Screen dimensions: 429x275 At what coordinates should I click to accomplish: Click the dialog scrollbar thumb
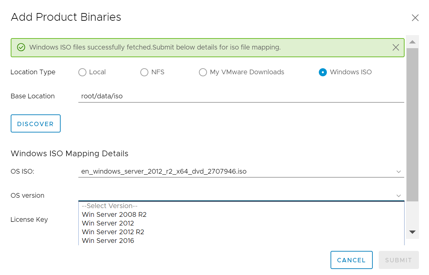(412, 124)
